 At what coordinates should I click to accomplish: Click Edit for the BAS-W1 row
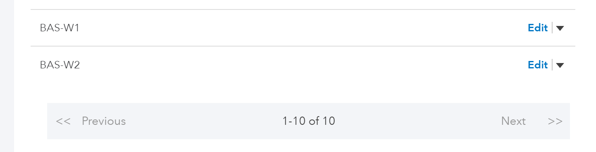[x=538, y=28]
